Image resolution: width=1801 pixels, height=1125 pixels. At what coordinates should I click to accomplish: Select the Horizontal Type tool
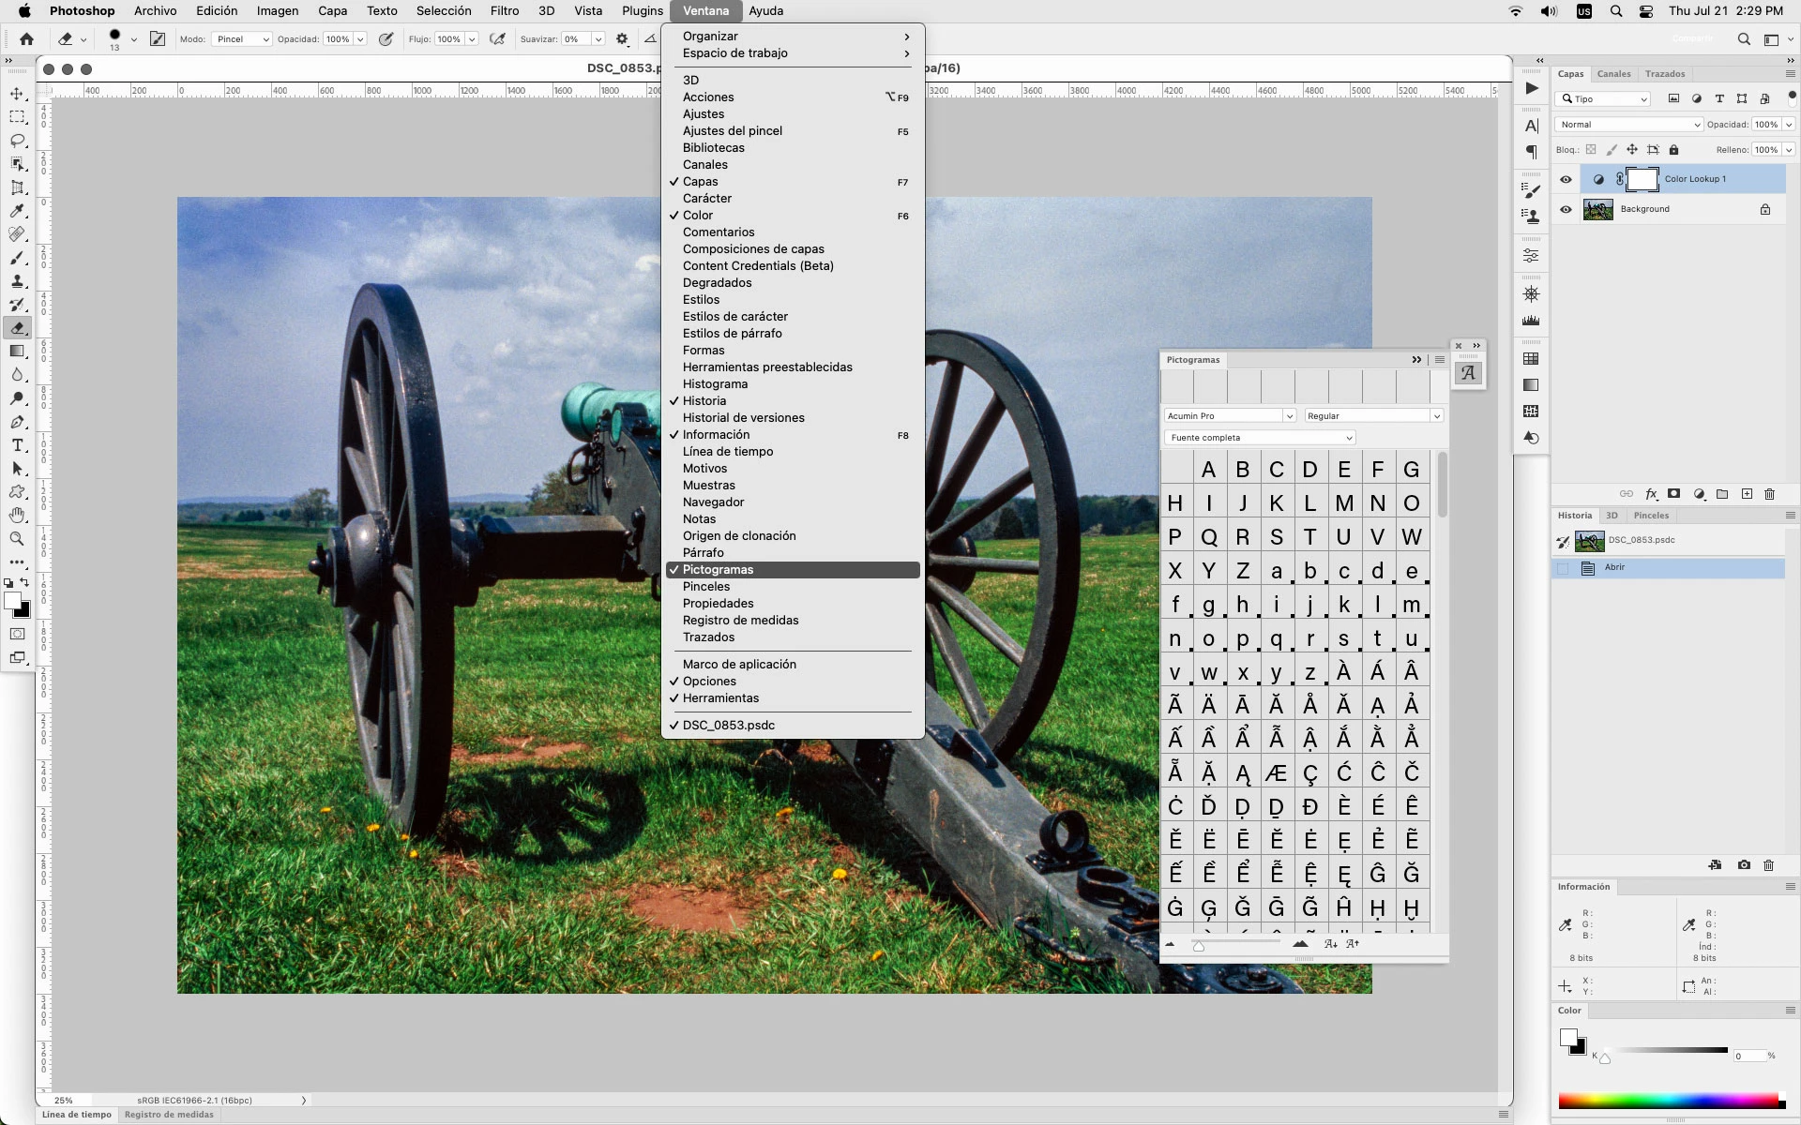click(17, 445)
